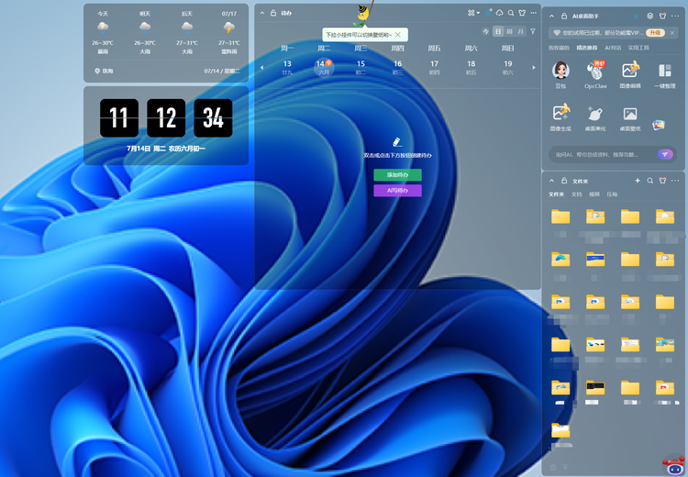Switch to 我收藏的 tab
Image resolution: width=688 pixels, height=477 pixels.
559,48
